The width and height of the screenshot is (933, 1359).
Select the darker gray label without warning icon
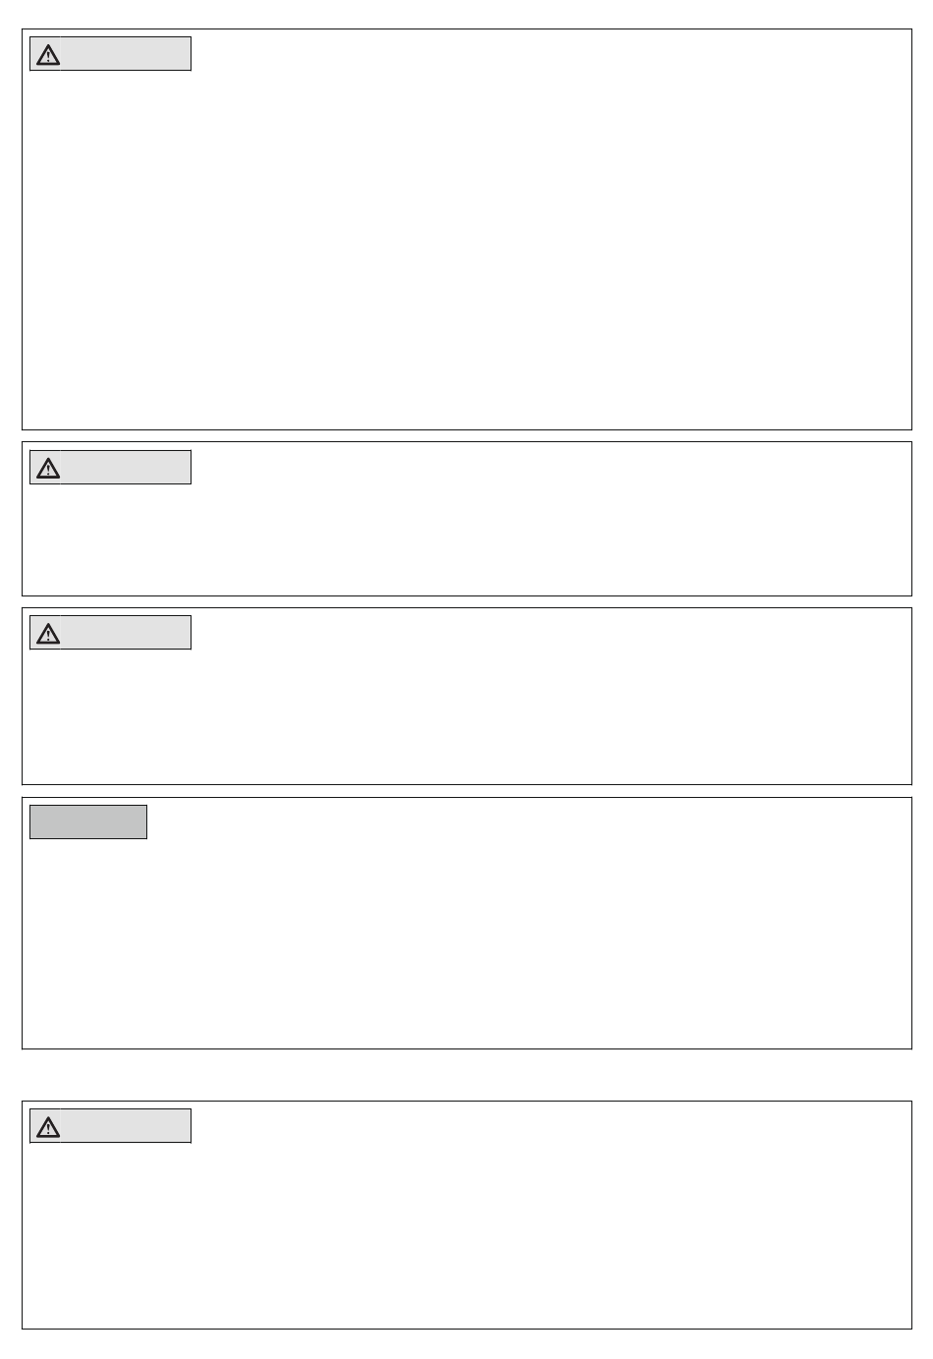(x=88, y=821)
